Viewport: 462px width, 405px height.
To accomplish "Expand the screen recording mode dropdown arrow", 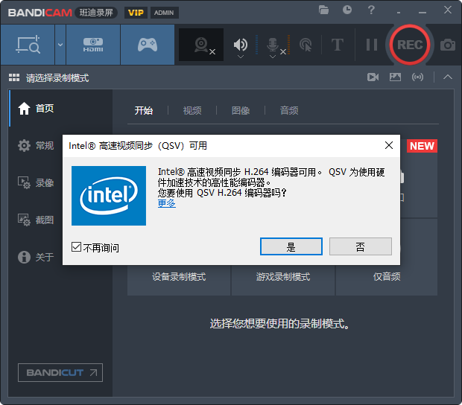I will [x=60, y=45].
